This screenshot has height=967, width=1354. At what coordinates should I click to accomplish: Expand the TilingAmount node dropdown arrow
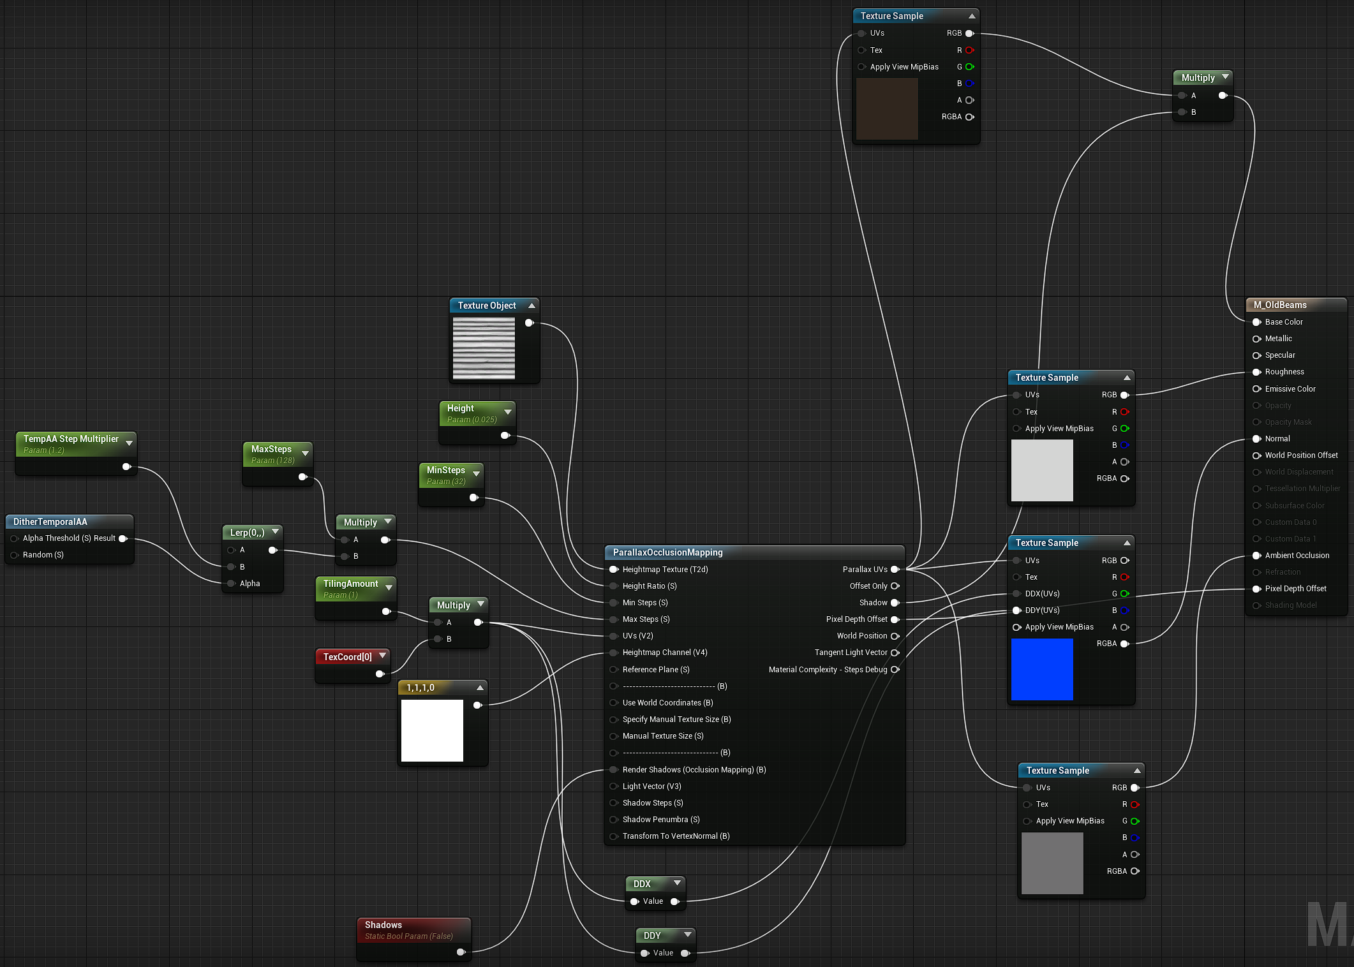click(389, 587)
